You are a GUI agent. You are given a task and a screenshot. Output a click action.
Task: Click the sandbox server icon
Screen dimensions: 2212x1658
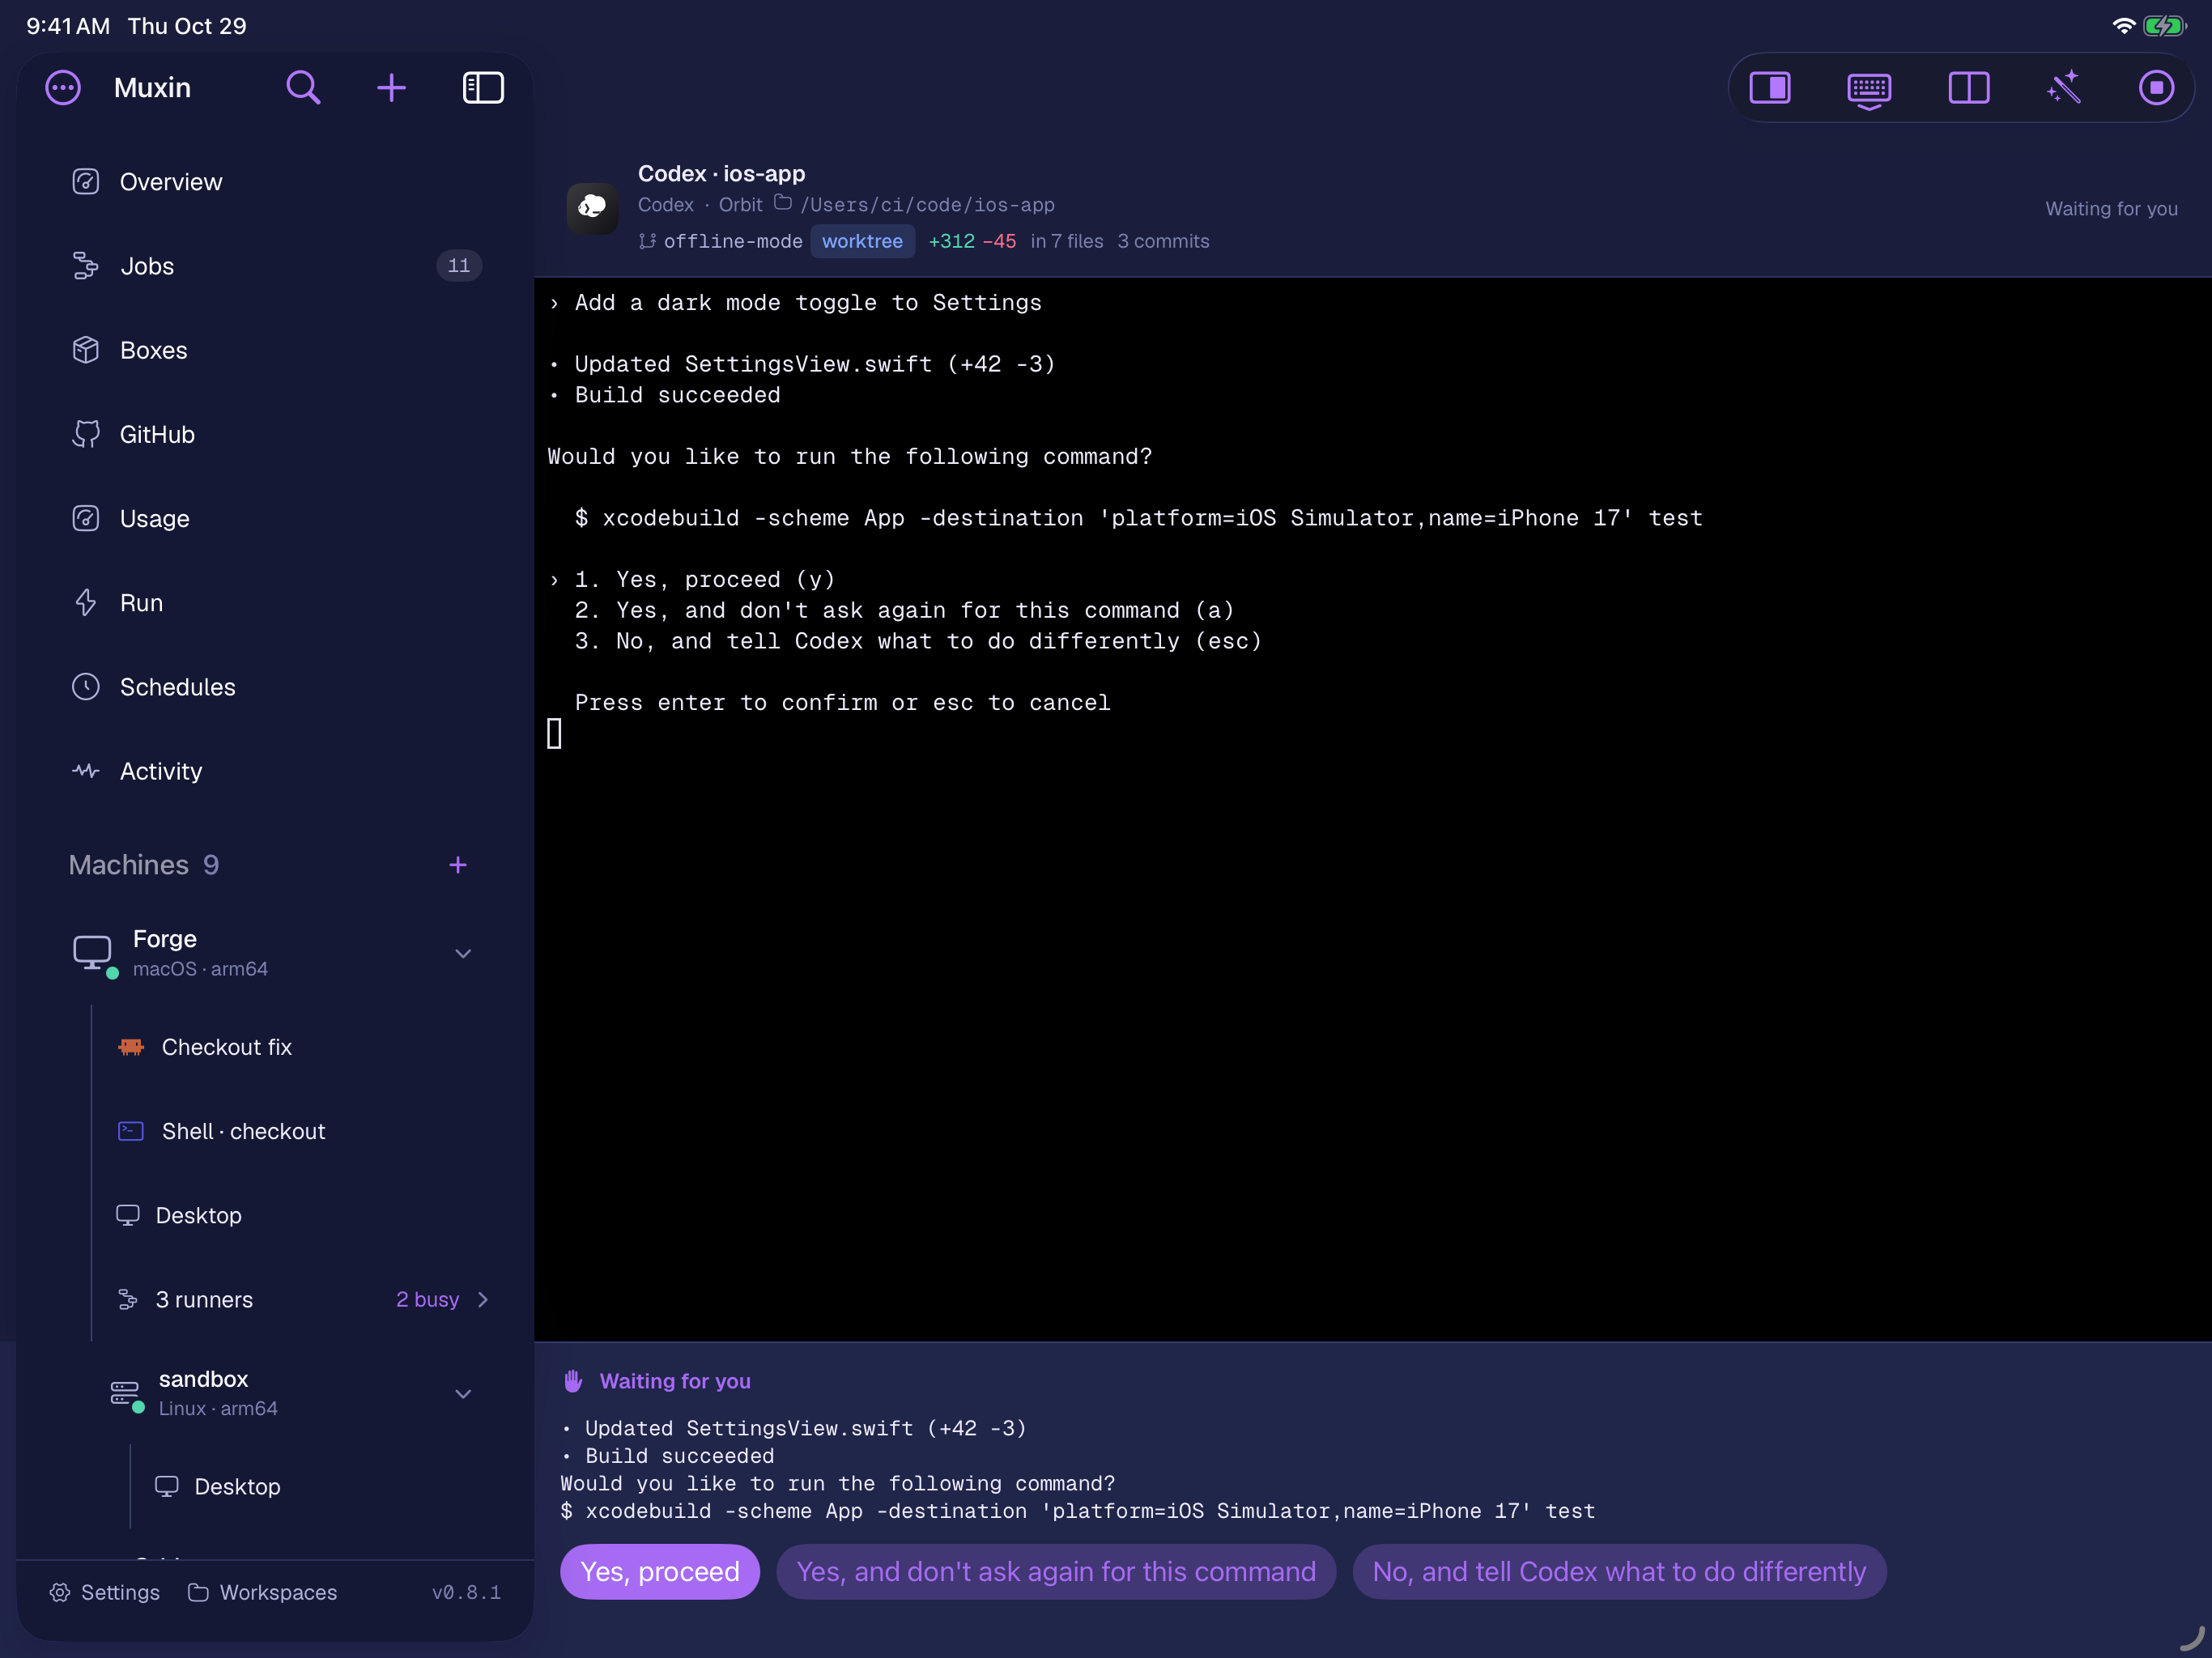coord(125,1393)
